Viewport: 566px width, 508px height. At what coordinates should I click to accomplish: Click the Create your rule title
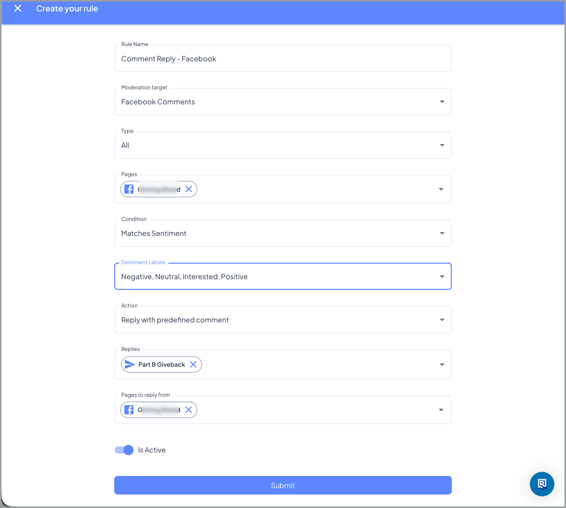[x=67, y=9]
